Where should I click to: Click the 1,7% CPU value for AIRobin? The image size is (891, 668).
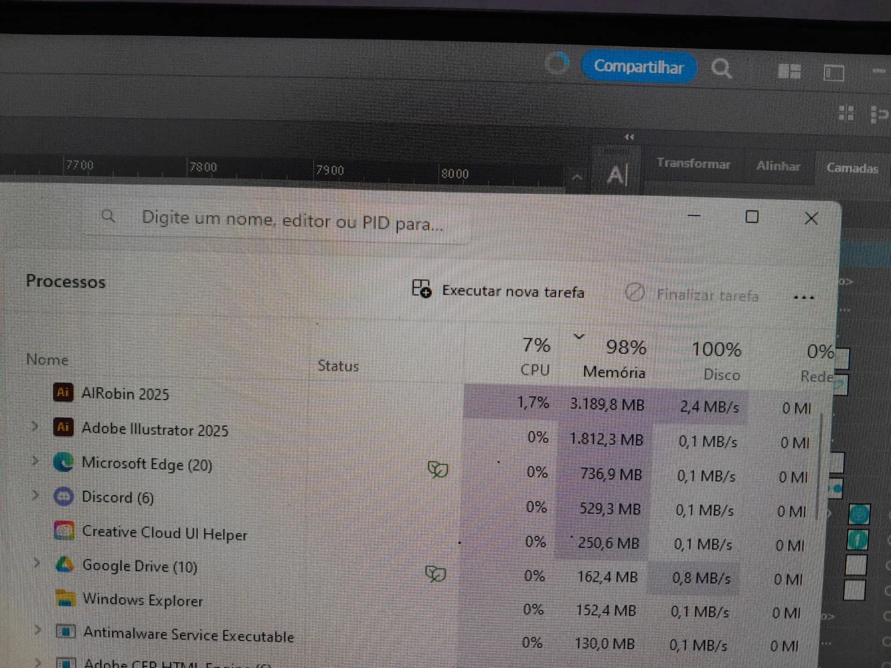click(x=533, y=402)
